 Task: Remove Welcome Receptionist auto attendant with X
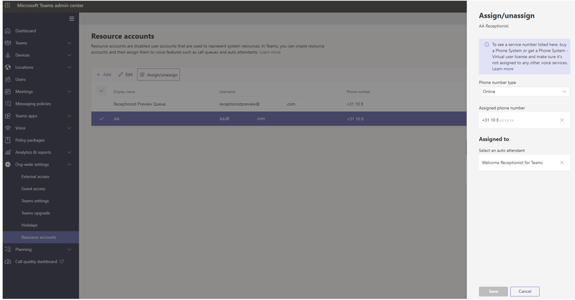(562, 163)
